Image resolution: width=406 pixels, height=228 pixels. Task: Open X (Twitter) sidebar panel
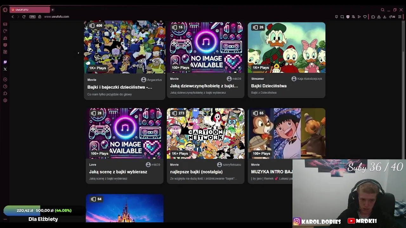pos(5,69)
